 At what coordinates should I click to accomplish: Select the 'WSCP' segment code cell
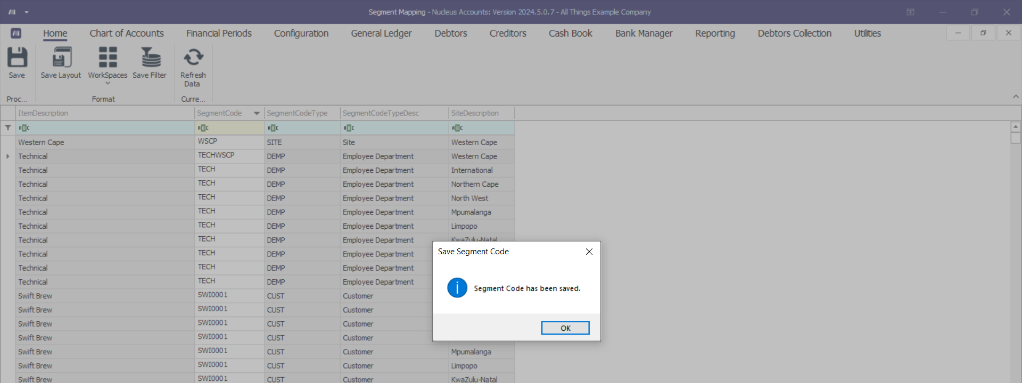(230, 141)
